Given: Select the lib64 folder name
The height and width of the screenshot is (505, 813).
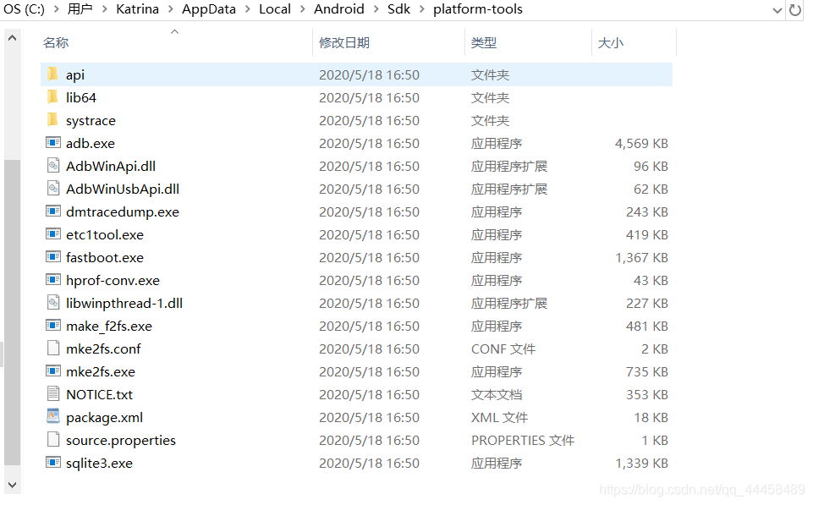Looking at the screenshot, I should click(x=81, y=97).
